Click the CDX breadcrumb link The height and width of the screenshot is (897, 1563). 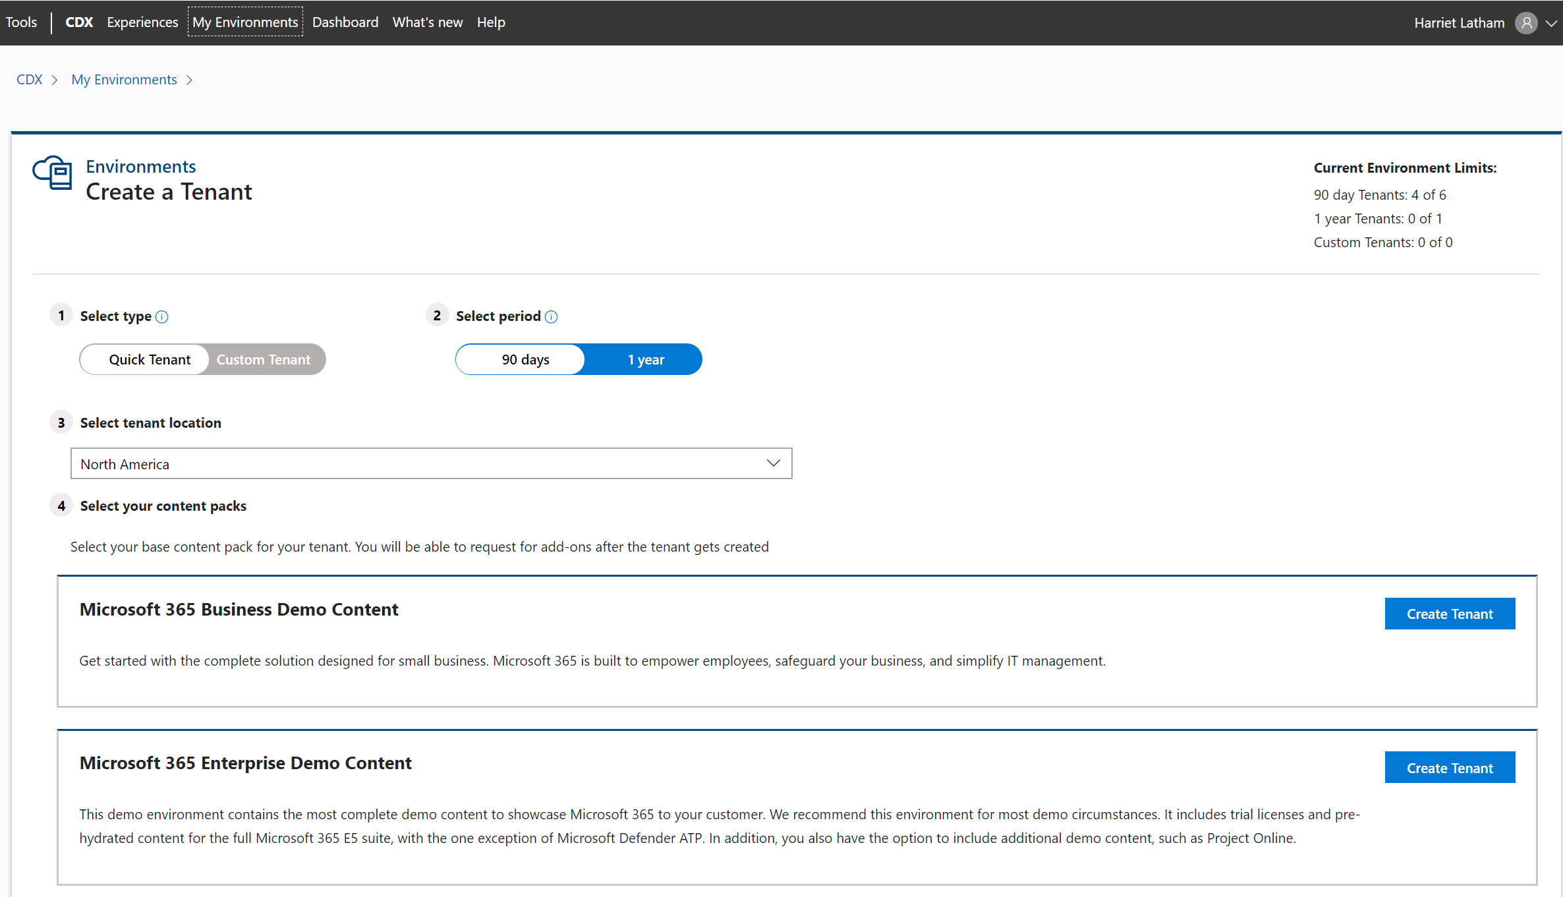click(29, 80)
